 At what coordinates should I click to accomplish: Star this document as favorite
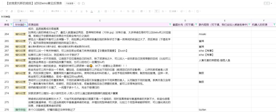point(79,3)
